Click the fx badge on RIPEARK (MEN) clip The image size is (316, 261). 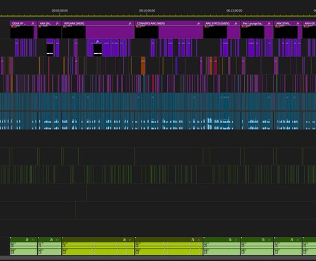pyautogui.click(x=131, y=23)
